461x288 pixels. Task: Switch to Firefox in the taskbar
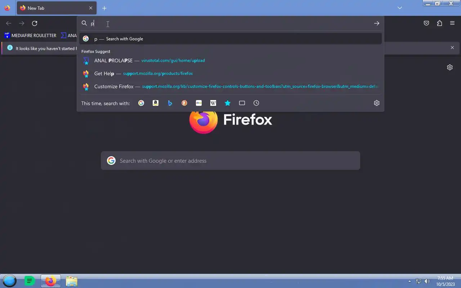50,281
